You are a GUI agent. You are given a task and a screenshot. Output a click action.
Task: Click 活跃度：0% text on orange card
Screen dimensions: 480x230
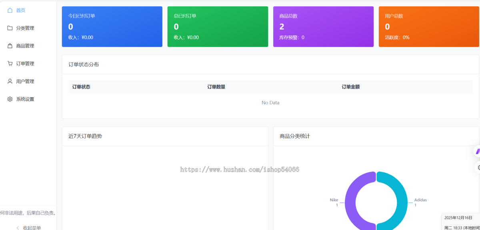397,38
